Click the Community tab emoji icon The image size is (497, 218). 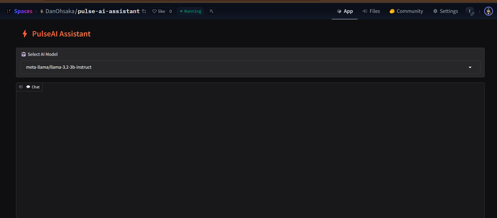click(392, 11)
